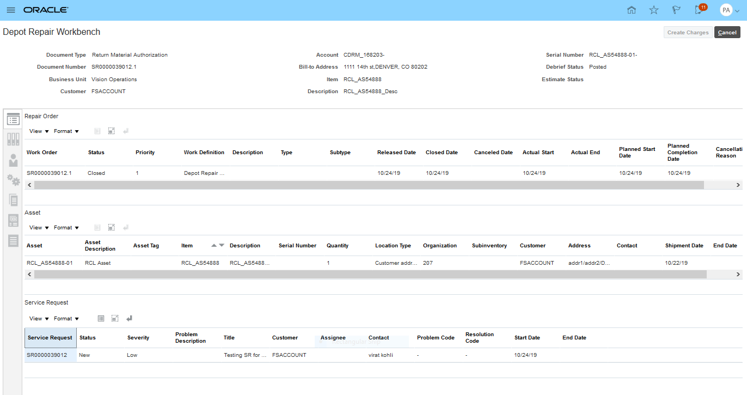Open the PA user account menu
The width and height of the screenshot is (747, 395).
point(730,10)
